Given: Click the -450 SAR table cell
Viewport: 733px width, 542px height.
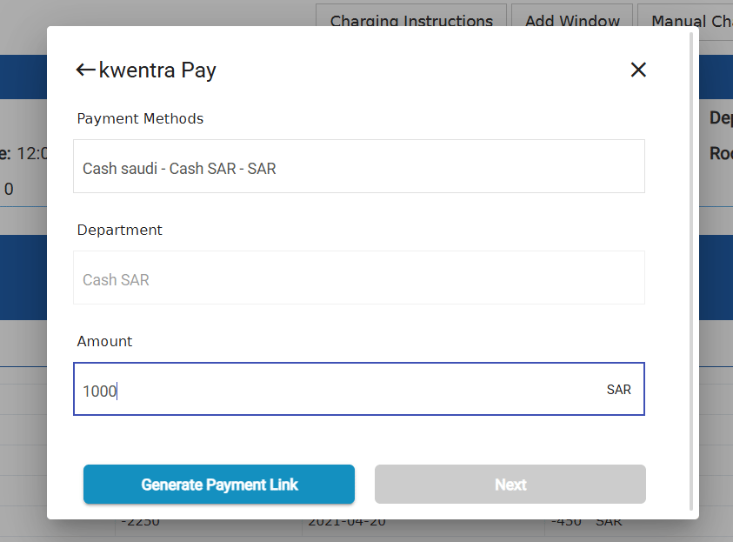Looking at the screenshot, I should [x=586, y=523].
